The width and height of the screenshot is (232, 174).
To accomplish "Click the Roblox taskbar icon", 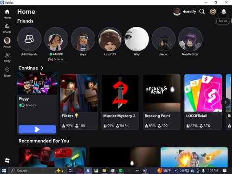I will (x=88, y=171).
